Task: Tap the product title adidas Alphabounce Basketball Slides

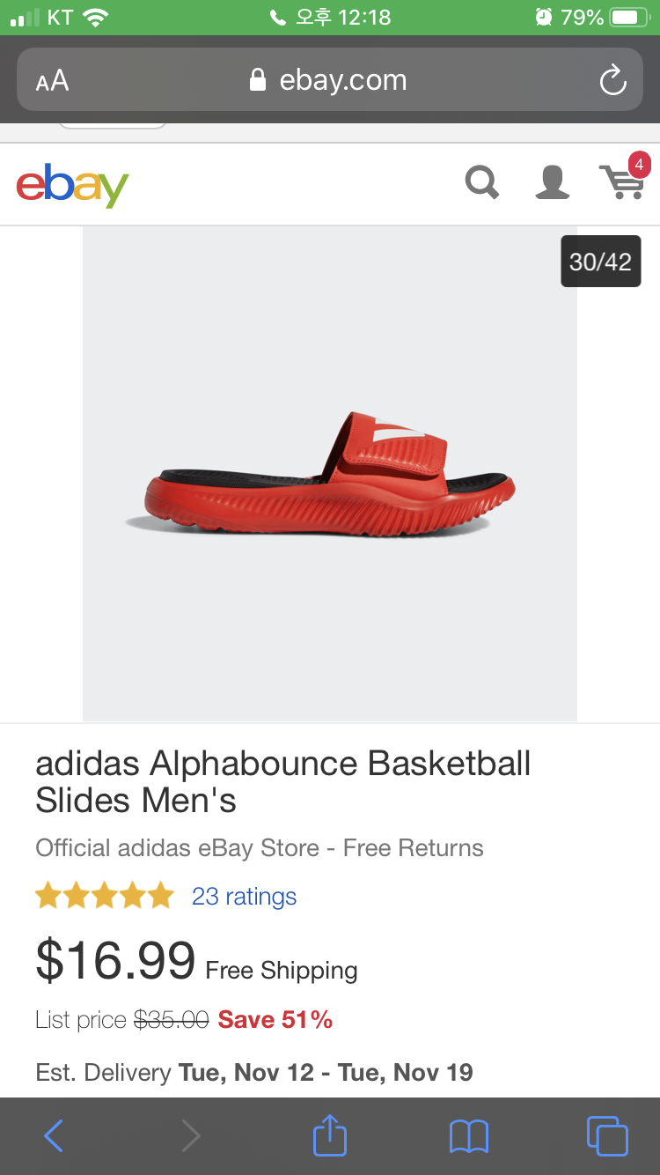Action: pos(282,781)
